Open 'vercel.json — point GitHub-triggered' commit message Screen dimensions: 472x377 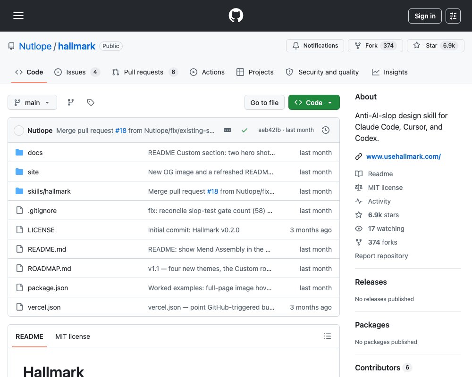click(x=211, y=307)
